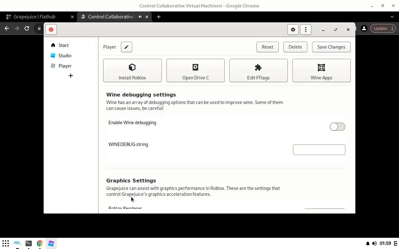Toggle Enable Wine debugging switch
Screen dimensions: 399x249
(338, 127)
